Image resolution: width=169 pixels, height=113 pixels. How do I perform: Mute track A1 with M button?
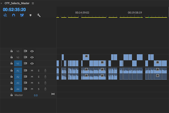pyautogui.click(x=32, y=70)
